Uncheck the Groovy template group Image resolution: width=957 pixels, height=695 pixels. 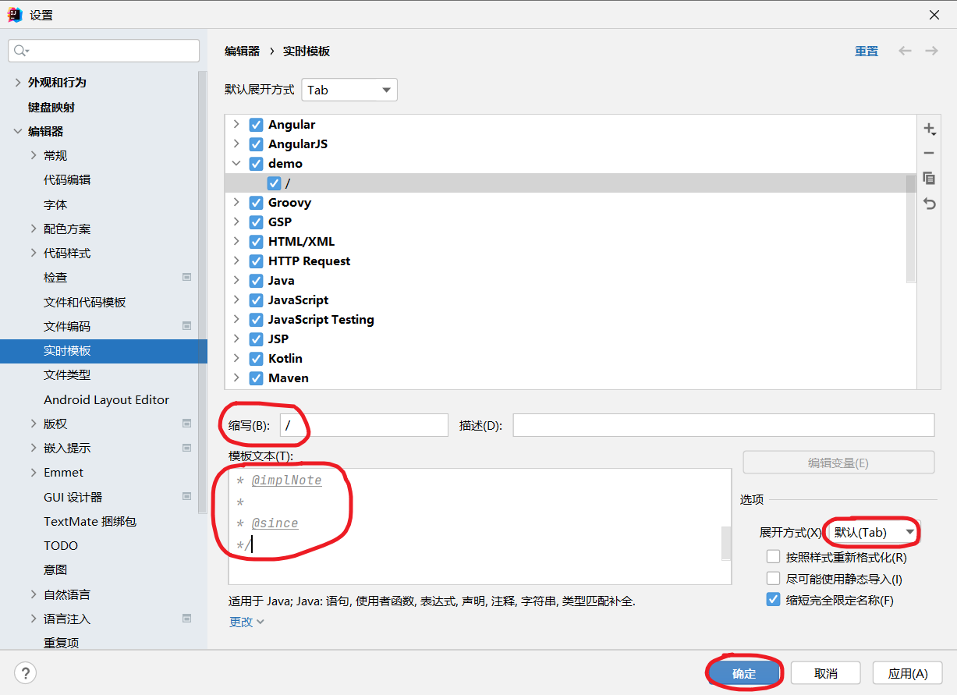click(x=256, y=203)
